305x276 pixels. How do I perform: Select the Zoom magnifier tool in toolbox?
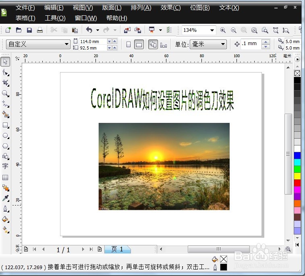tap(6, 94)
